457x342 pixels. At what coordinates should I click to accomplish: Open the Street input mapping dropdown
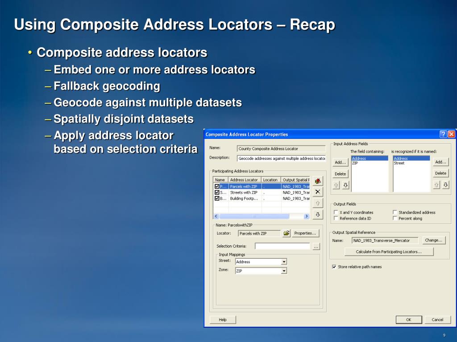pyautogui.click(x=284, y=262)
